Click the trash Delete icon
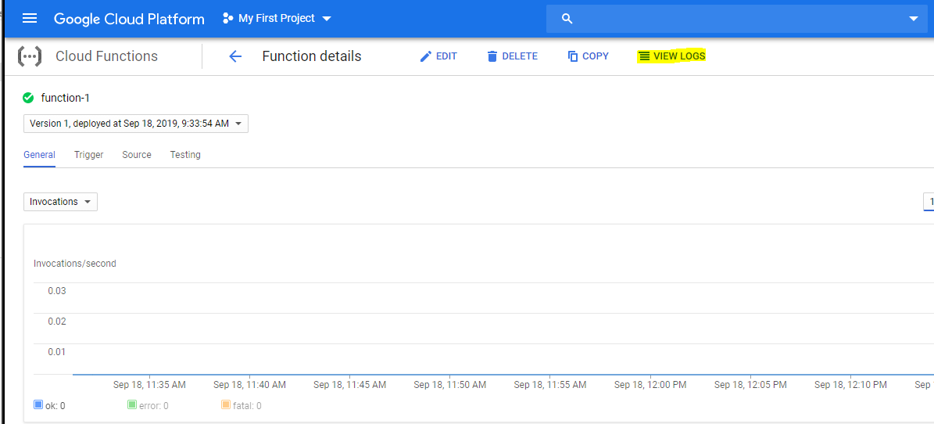This screenshot has width=934, height=424. click(x=492, y=56)
